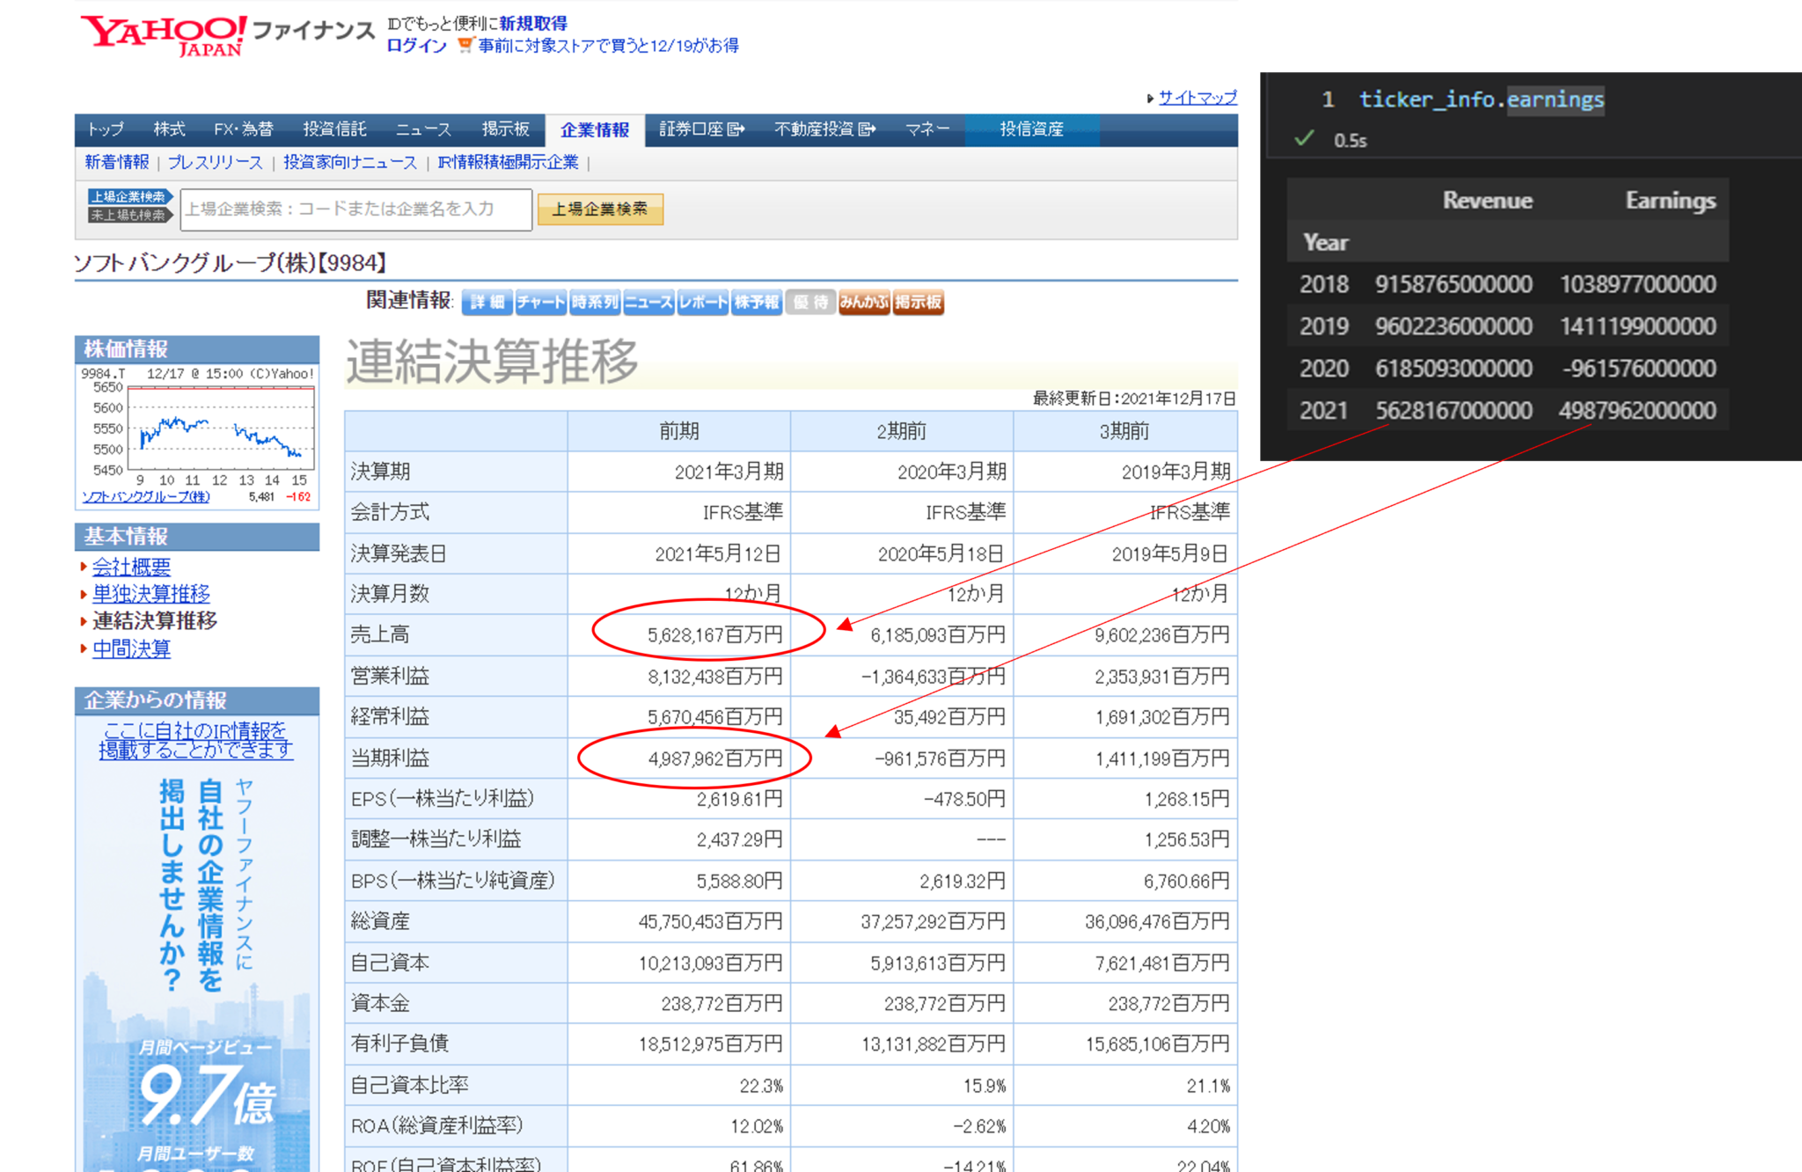Image resolution: width=1802 pixels, height=1172 pixels.
Task: Click the ログイン link
Action: click(414, 45)
